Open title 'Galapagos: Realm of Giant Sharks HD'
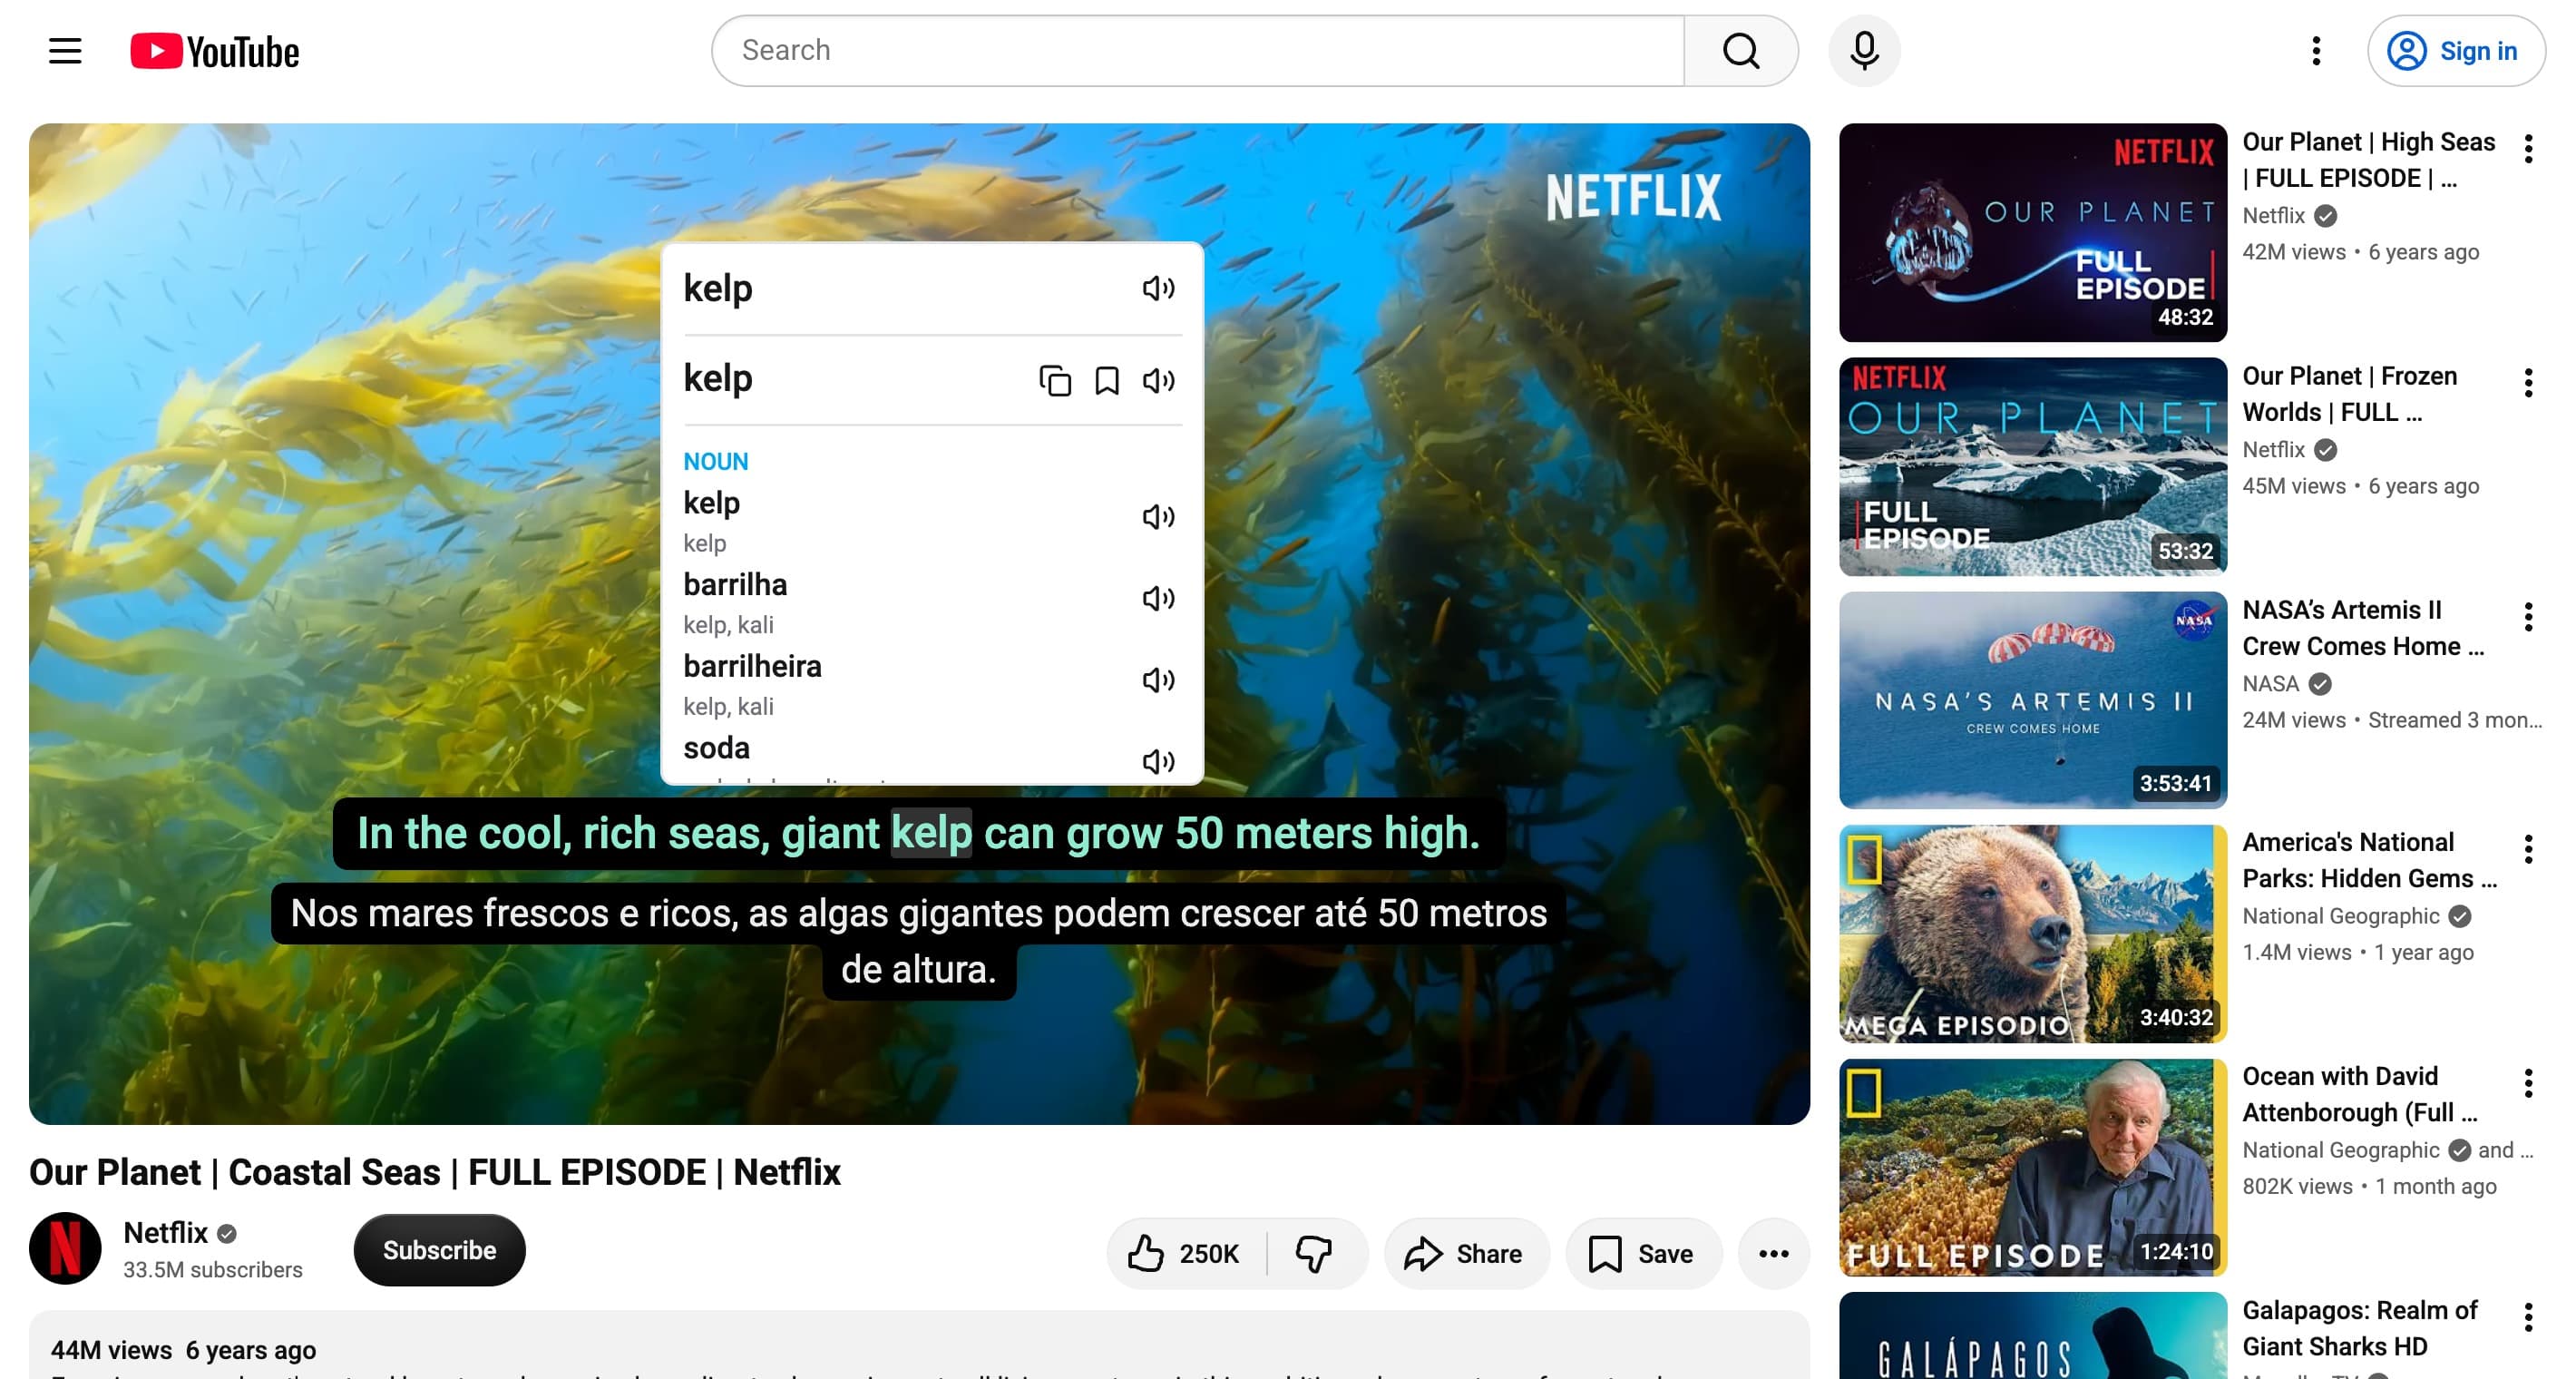The width and height of the screenshot is (2576, 1379). click(x=2359, y=1328)
